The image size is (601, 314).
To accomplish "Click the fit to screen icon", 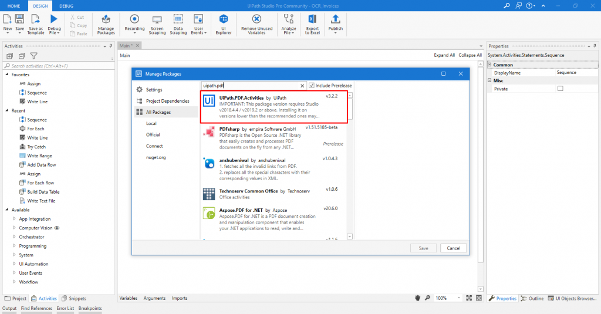I will click(x=469, y=298).
